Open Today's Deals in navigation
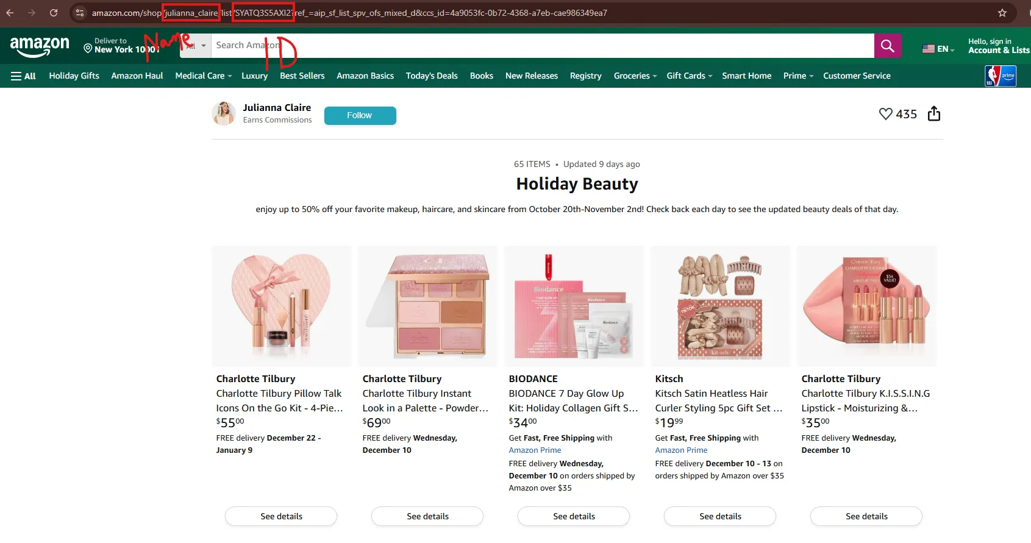This screenshot has width=1031, height=543. click(432, 76)
